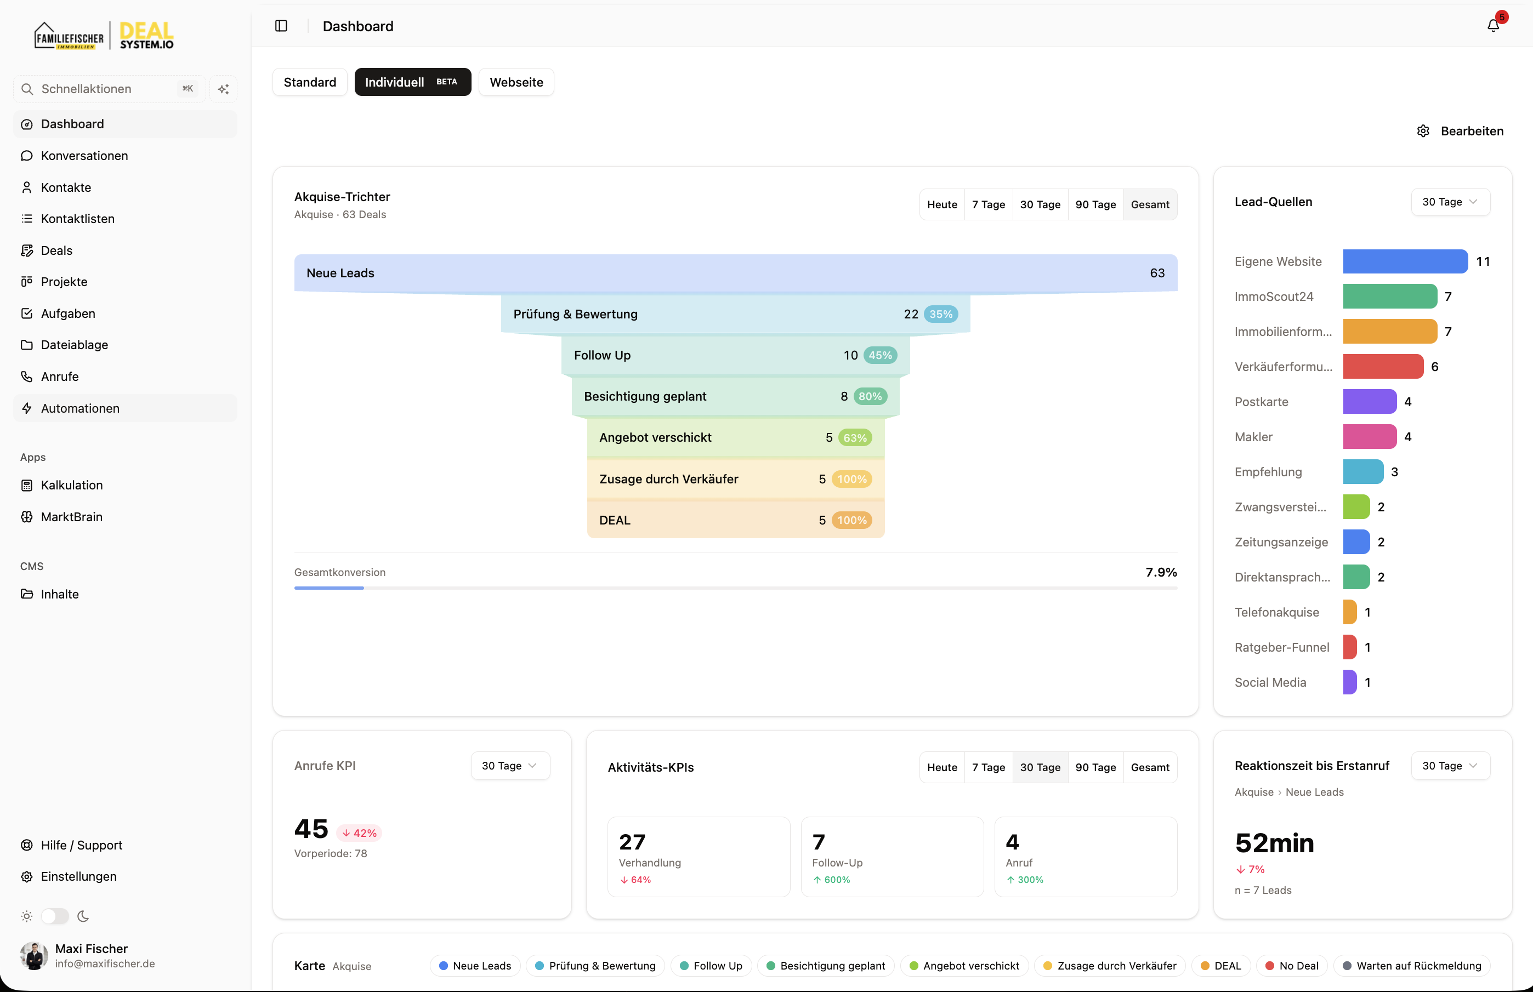Select 30 Tage in Akquise-Trichter range
Viewport: 1533px width, 992px height.
coord(1040,205)
